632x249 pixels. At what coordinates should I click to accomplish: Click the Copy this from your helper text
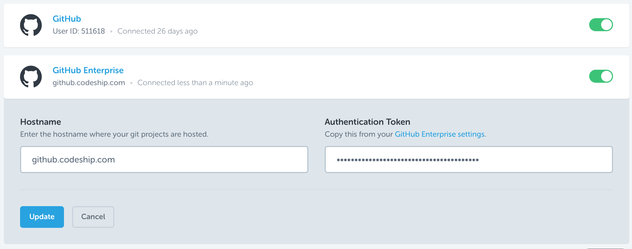(x=359, y=134)
